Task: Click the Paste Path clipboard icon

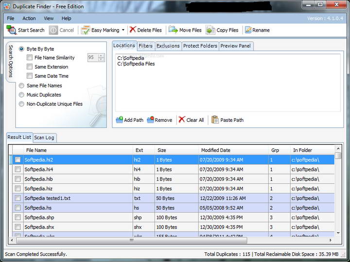Action: click(x=215, y=120)
